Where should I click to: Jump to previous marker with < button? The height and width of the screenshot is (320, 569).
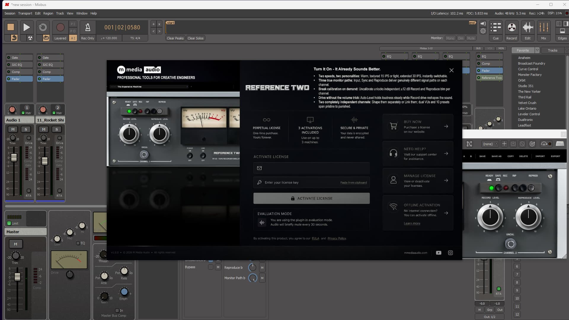coord(154,31)
